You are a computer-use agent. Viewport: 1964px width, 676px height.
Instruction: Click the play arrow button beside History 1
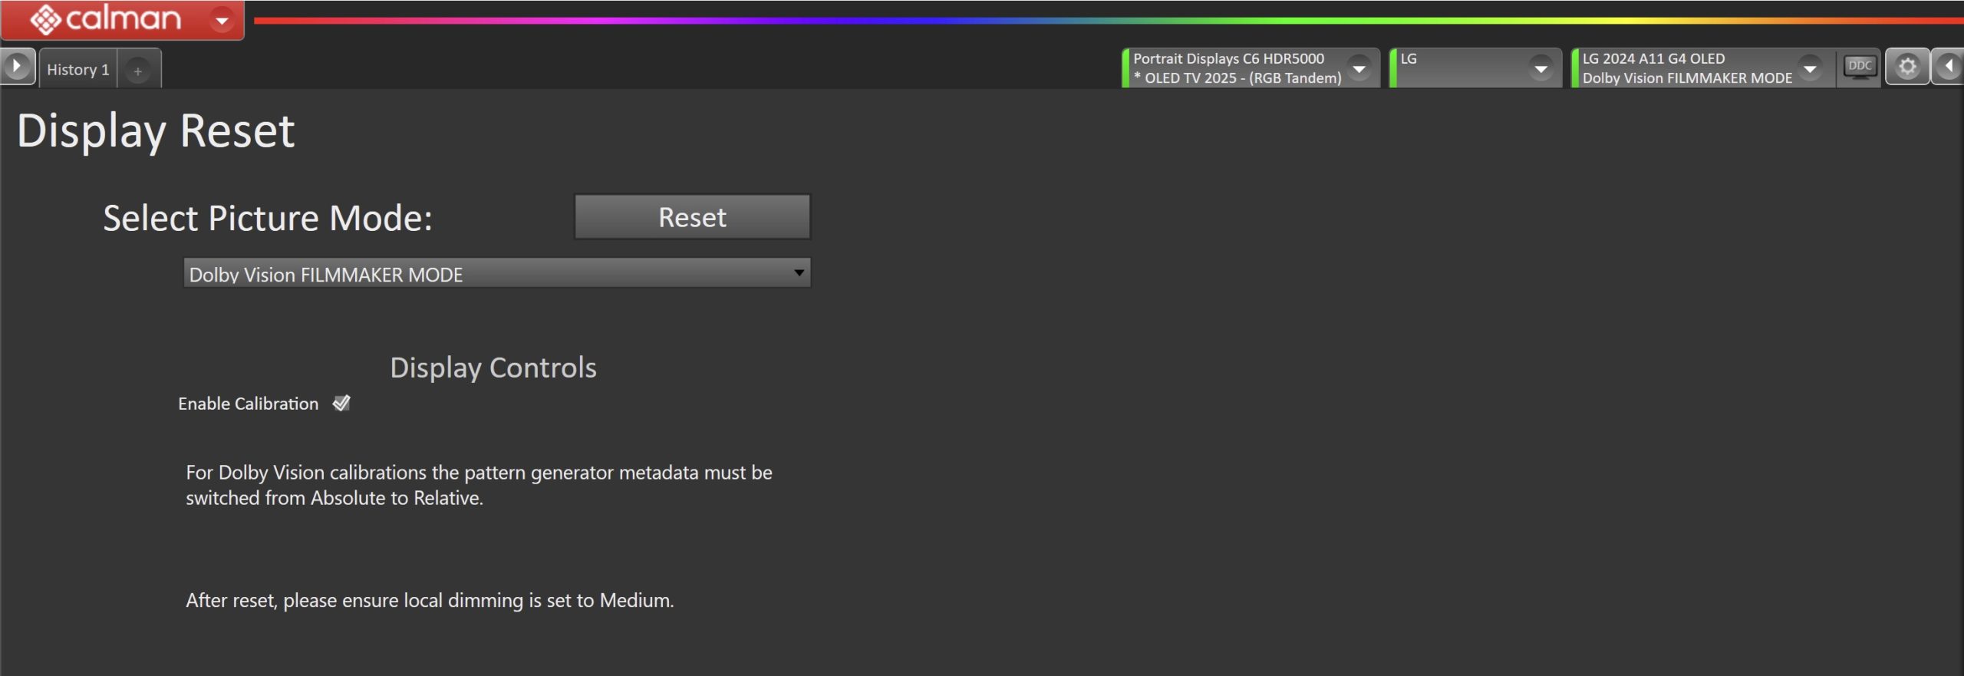point(17,67)
